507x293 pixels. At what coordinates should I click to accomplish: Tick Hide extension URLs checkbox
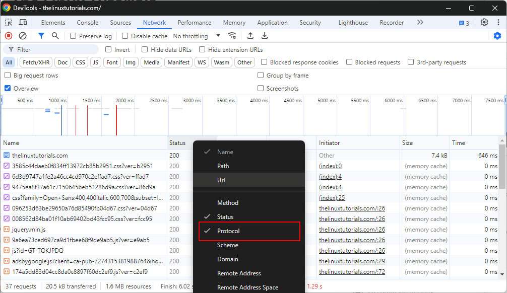(202, 49)
